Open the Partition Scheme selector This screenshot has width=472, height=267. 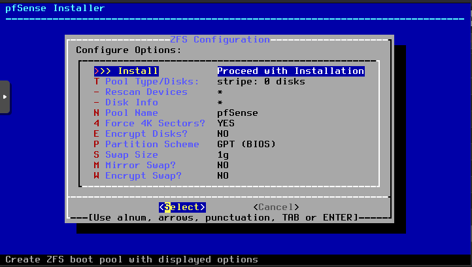pyautogui.click(x=152, y=144)
